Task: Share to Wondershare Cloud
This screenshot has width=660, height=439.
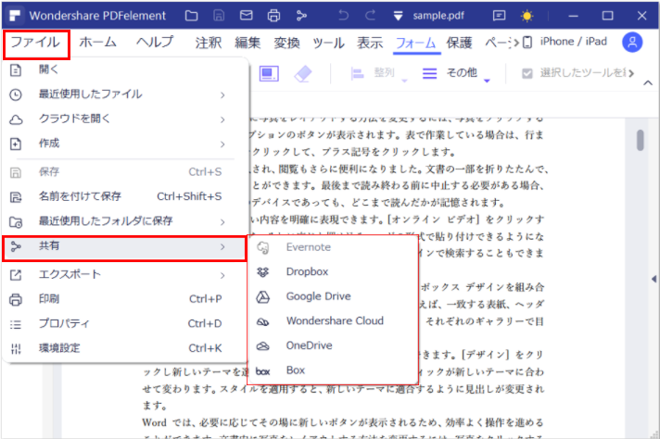Action: pos(333,321)
